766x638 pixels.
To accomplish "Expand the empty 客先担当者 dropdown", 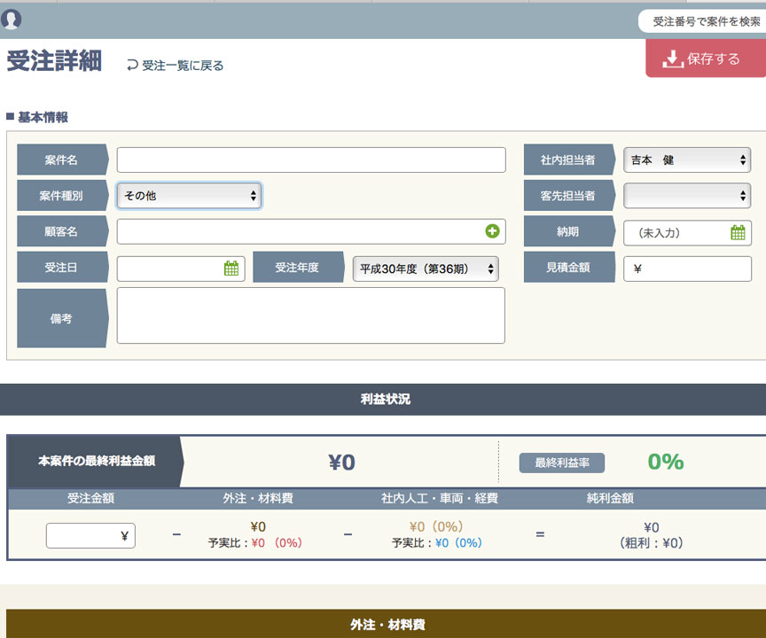I will click(x=687, y=196).
